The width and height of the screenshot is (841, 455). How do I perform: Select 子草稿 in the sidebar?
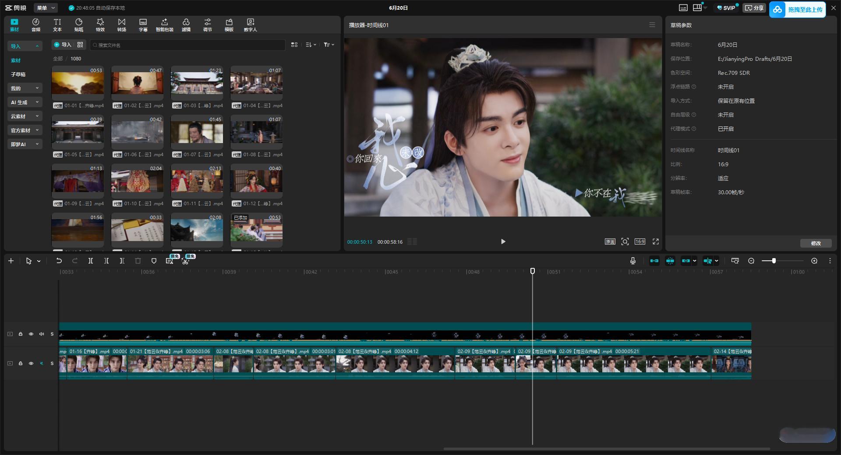18,74
